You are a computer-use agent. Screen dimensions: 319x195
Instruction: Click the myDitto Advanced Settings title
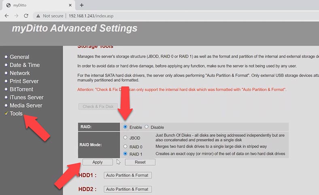click(x=74, y=28)
